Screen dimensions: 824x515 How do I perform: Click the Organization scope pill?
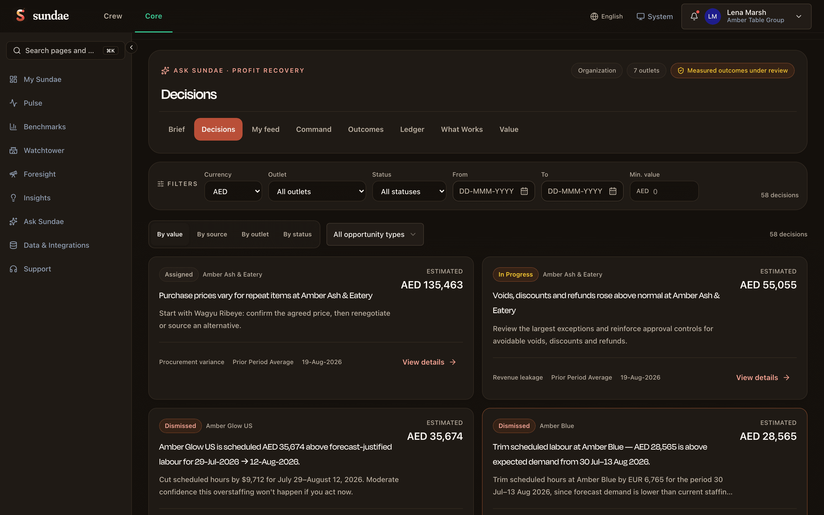[x=597, y=71]
